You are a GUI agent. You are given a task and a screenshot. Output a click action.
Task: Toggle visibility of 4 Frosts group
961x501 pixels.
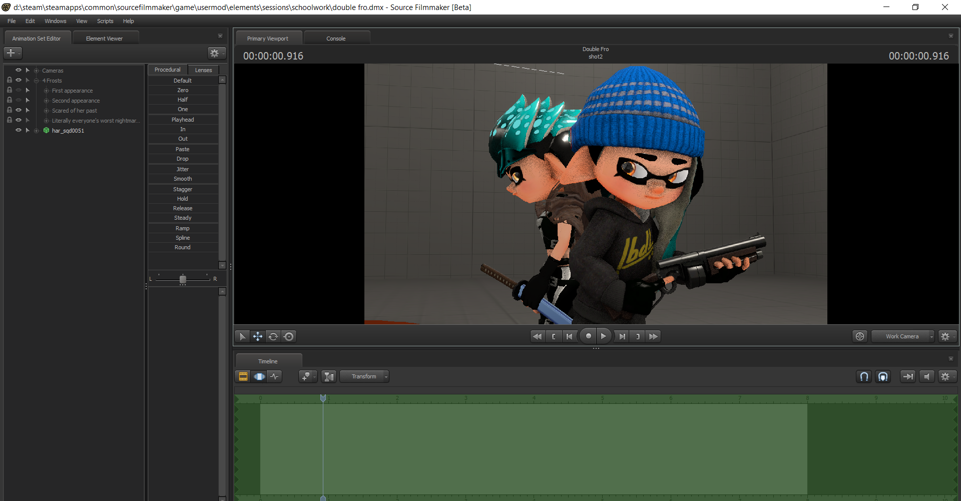pos(19,80)
